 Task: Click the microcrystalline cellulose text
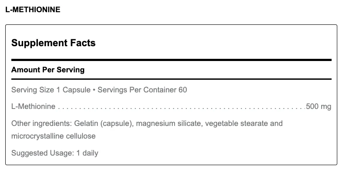53,136
